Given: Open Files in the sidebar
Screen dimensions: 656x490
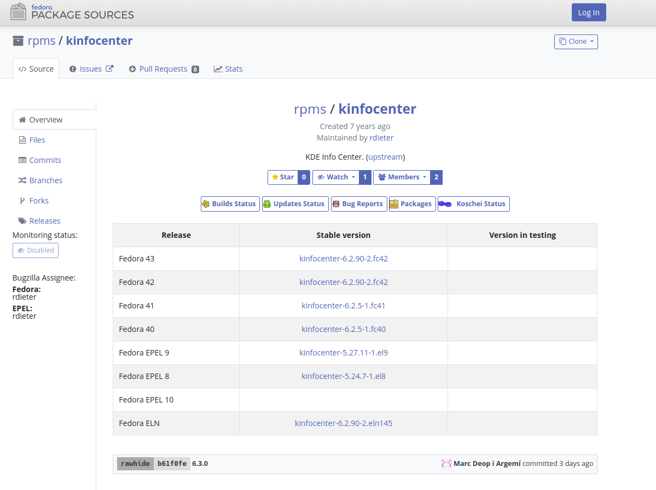Looking at the screenshot, I should 54,139.
